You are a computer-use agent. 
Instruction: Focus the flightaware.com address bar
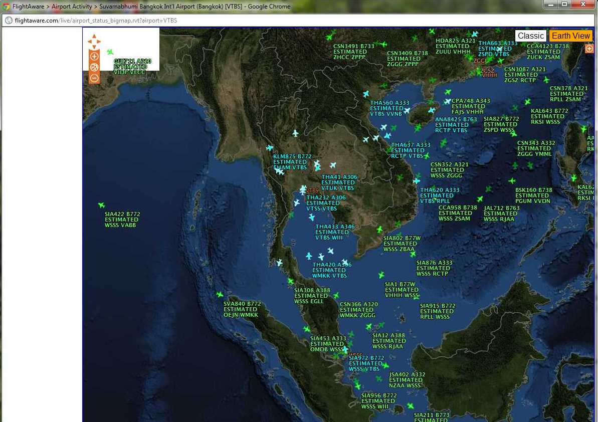pyautogui.click(x=297, y=21)
